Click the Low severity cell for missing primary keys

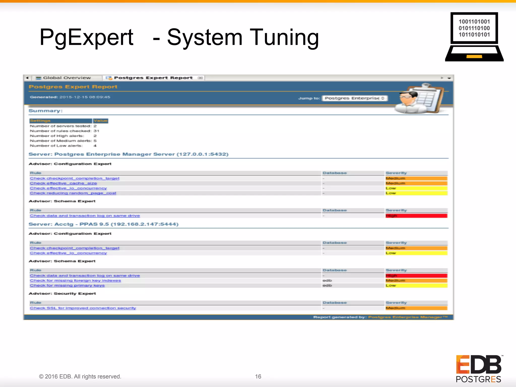pos(416,285)
